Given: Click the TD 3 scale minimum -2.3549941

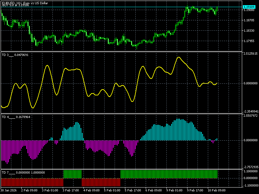Looking at the screenshot, I should coord(251,112).
